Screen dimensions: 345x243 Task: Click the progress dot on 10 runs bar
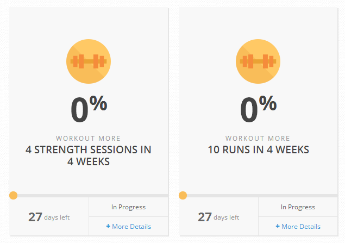pyautogui.click(x=183, y=196)
